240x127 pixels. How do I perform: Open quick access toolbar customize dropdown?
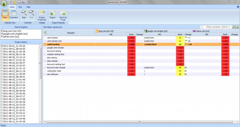pos(29,2)
